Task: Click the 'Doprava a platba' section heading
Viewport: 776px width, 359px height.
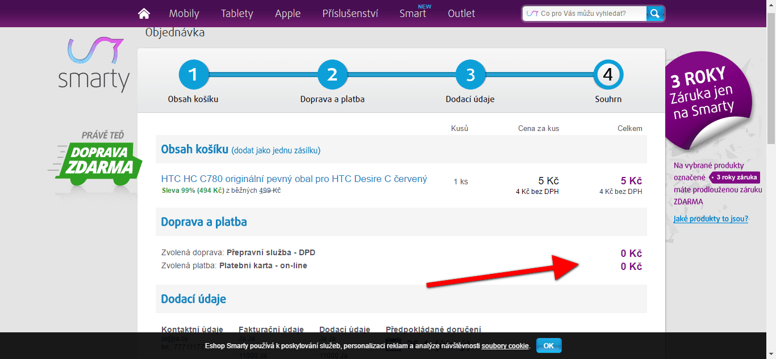Action: (204, 222)
